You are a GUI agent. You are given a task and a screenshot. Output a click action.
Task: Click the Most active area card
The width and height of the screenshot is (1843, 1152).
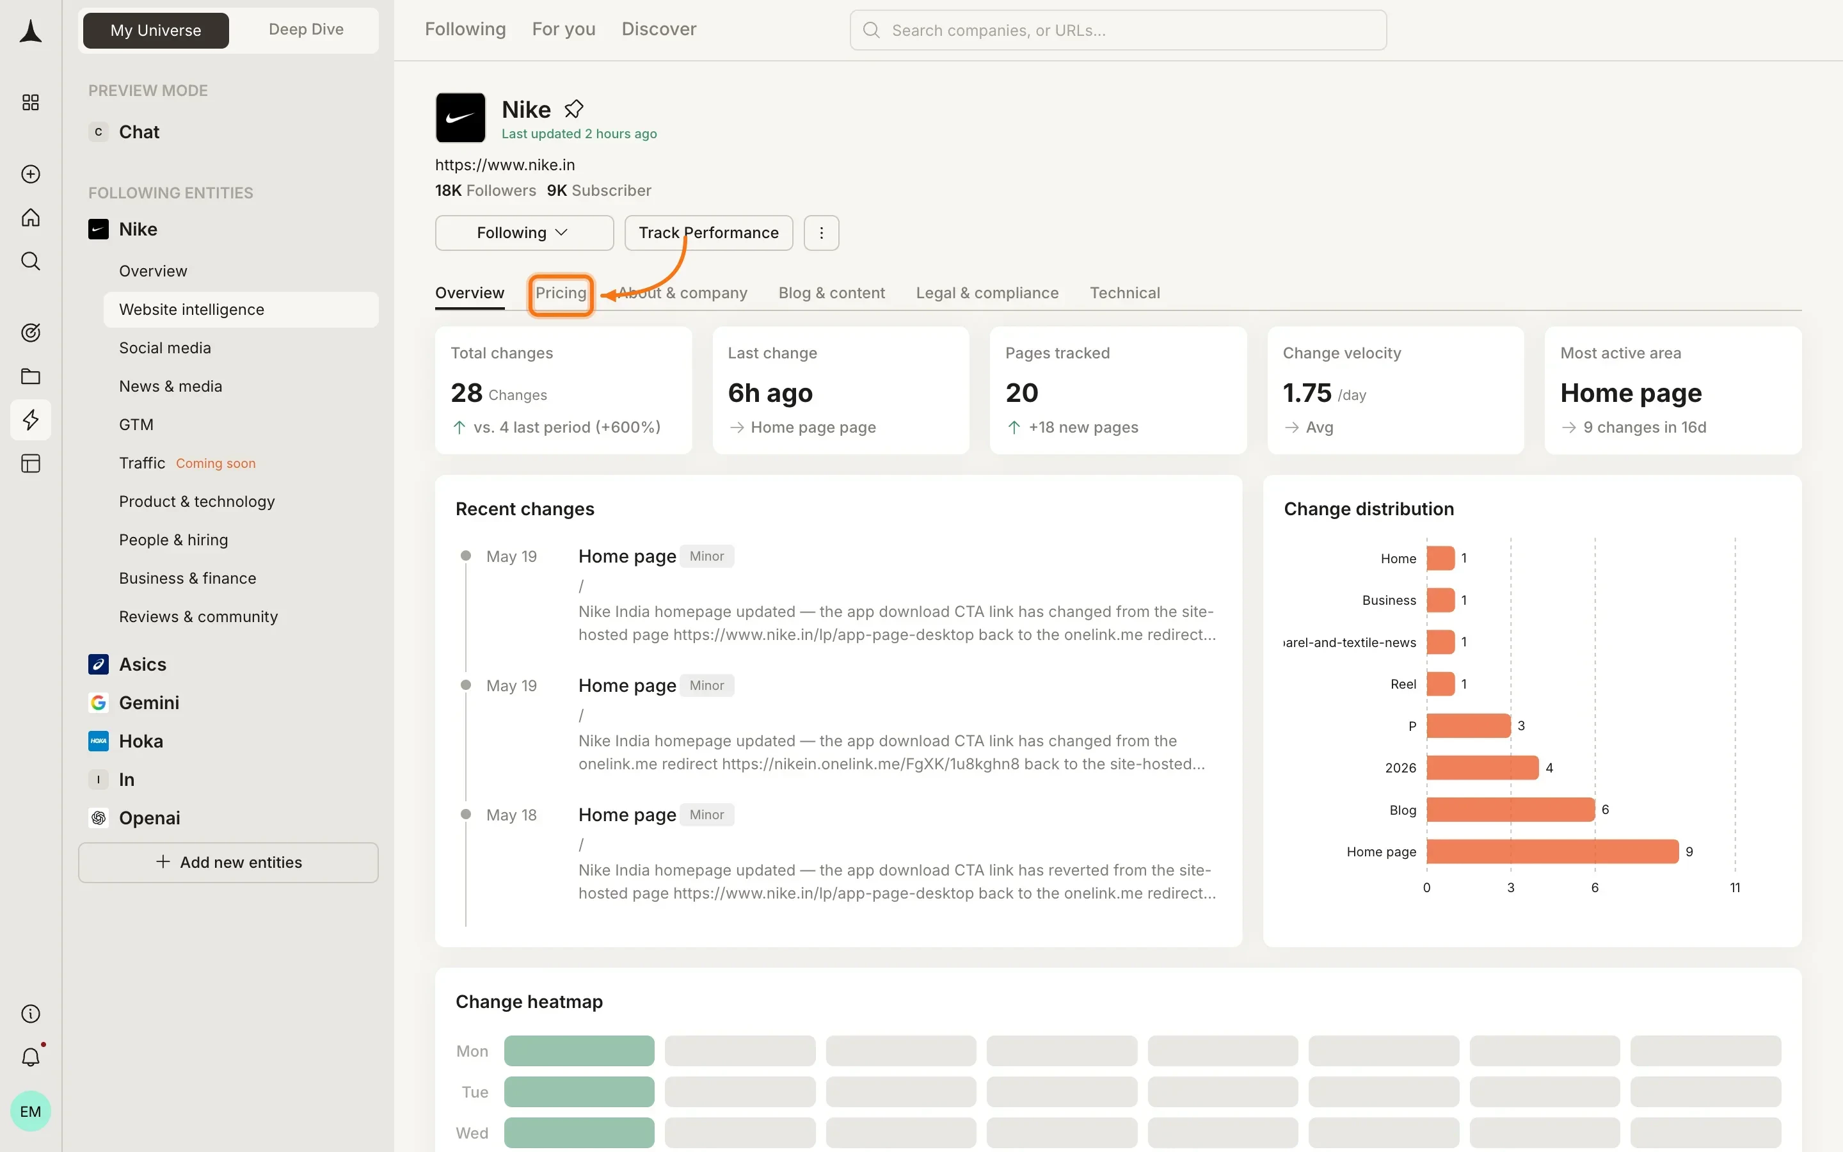[1672, 390]
